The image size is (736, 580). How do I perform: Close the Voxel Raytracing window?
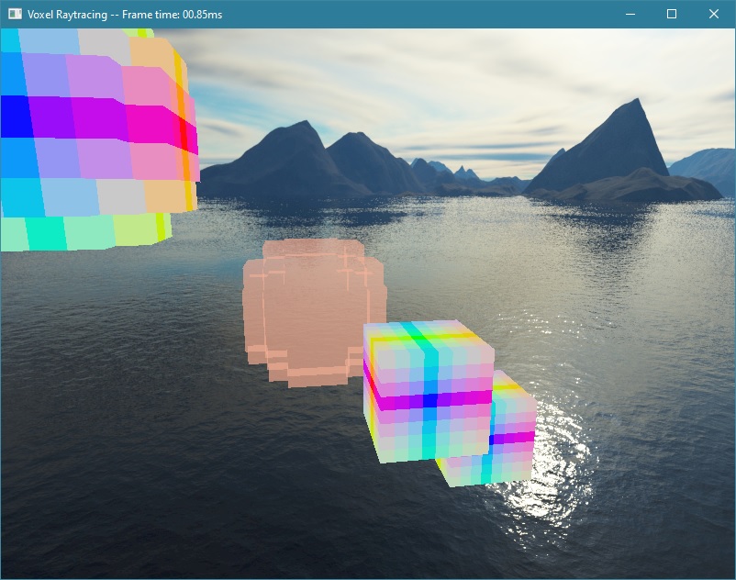click(713, 14)
